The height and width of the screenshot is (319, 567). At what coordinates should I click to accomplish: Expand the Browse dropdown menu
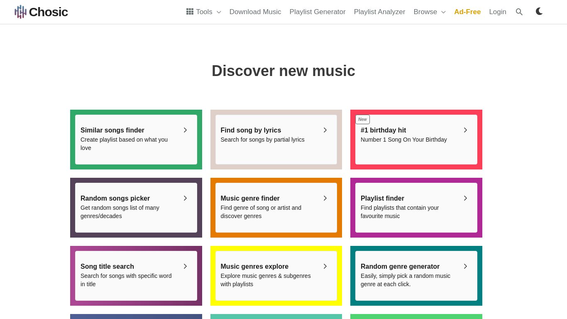click(x=429, y=12)
